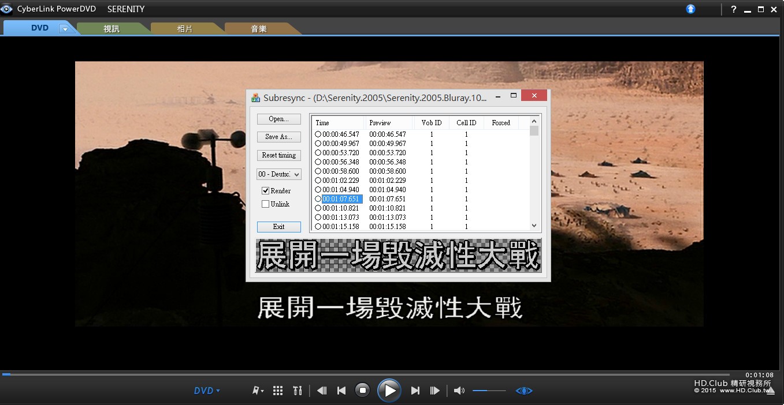Select the radio for 00:00:56.348 row
The width and height of the screenshot is (784, 405).
click(318, 162)
